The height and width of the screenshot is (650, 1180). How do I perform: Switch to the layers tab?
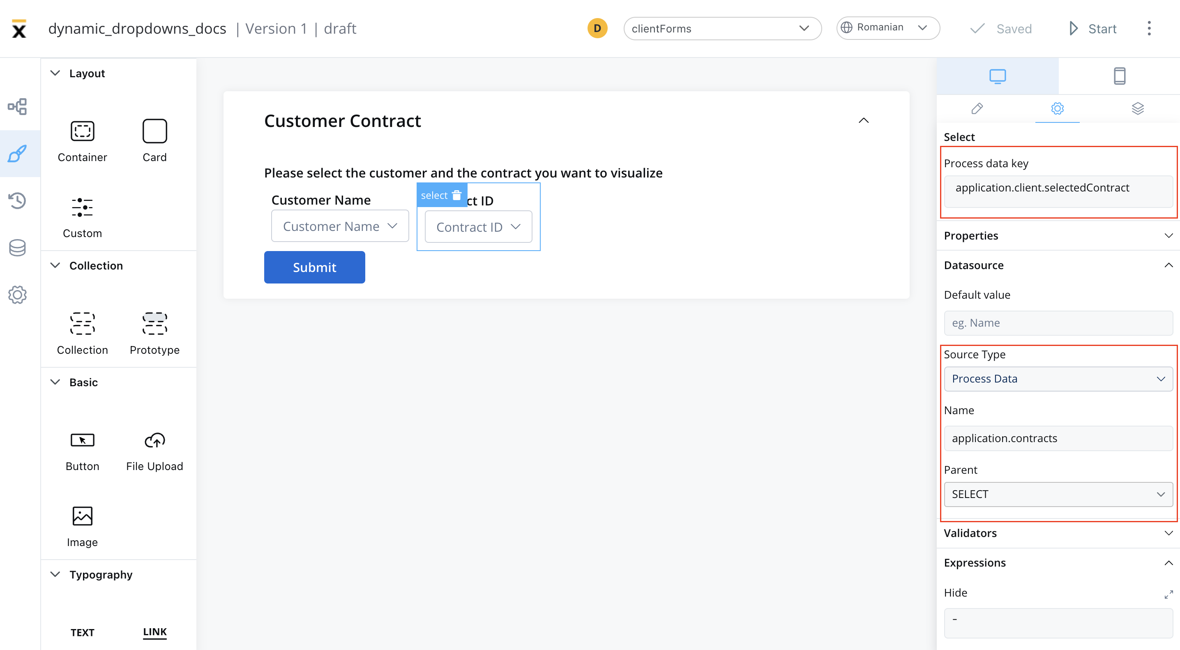(x=1138, y=108)
